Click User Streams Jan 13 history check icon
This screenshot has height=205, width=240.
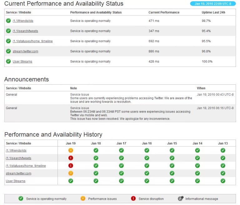223,181
